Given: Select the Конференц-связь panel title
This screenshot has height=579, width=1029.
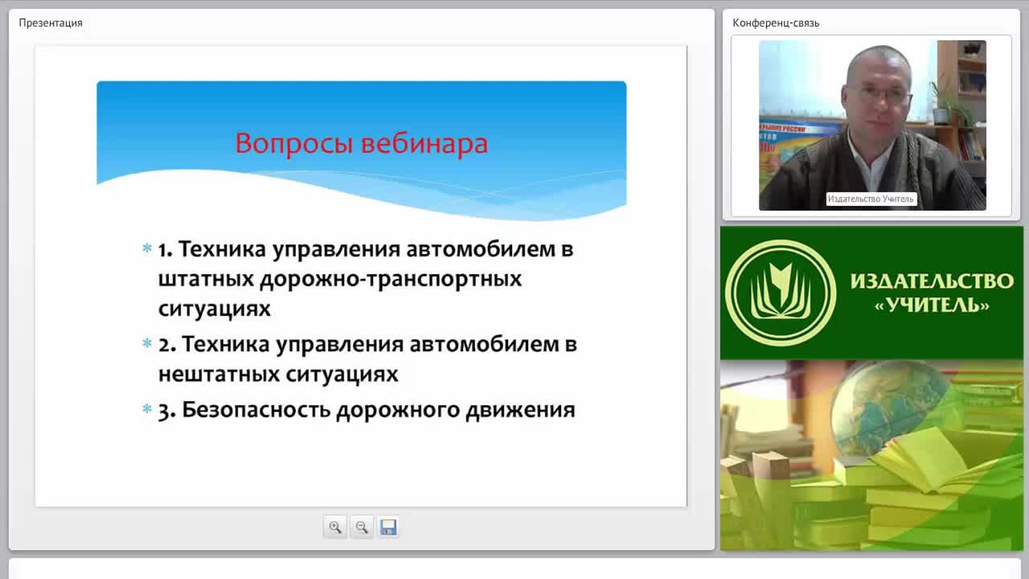Looking at the screenshot, I should (x=776, y=23).
